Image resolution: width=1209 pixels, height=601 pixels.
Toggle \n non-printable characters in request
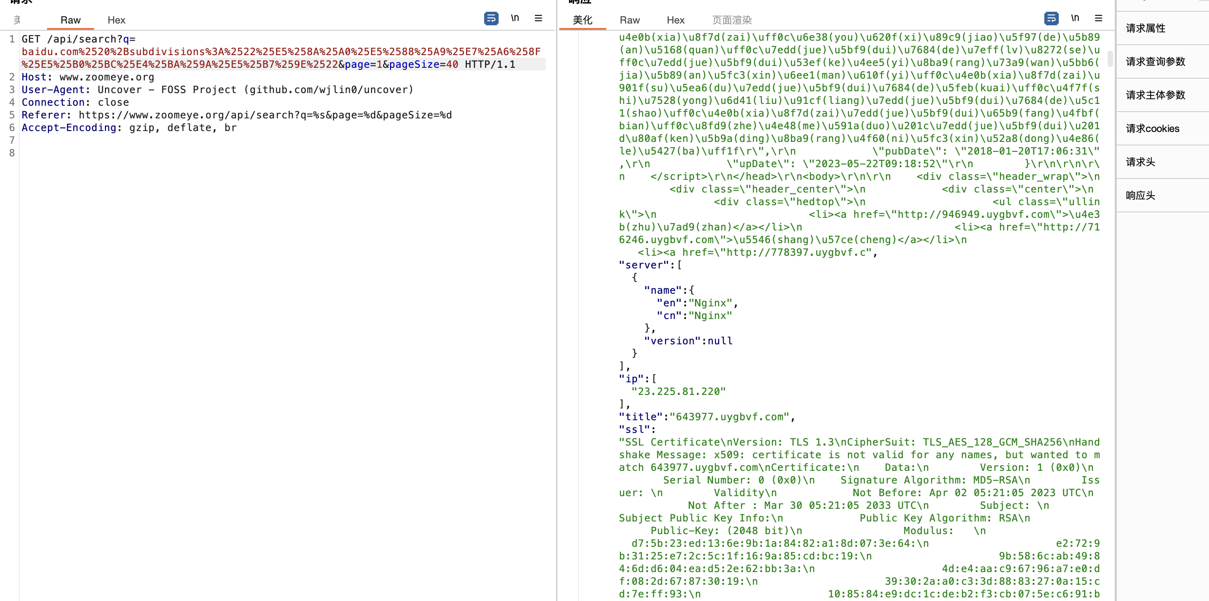[515, 18]
